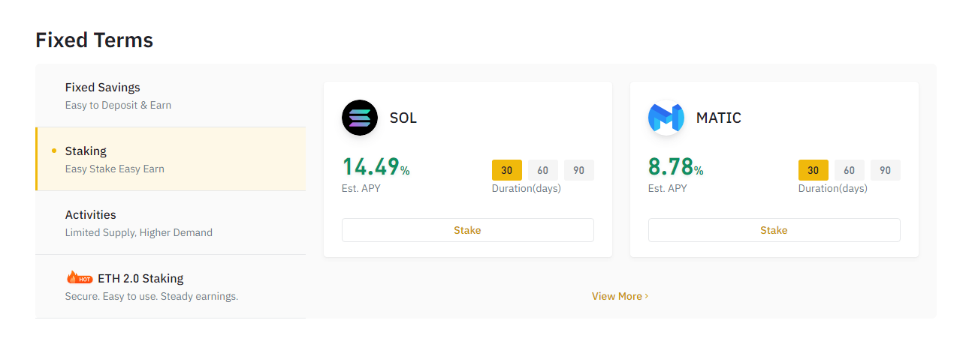Open the Fixed Savings tab

pyautogui.click(x=171, y=95)
